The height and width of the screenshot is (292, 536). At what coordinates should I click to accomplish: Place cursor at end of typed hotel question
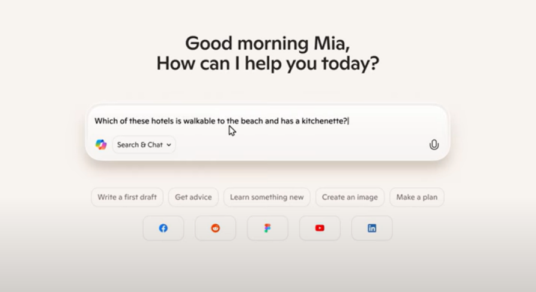tap(349, 121)
